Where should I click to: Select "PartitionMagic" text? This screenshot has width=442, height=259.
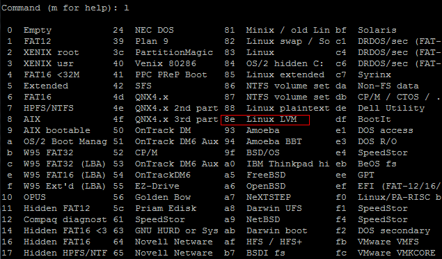click(174, 52)
